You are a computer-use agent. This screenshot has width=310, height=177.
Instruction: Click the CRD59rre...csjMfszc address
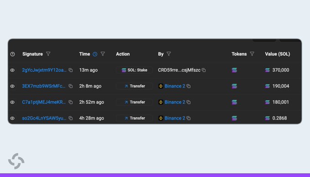click(179, 70)
